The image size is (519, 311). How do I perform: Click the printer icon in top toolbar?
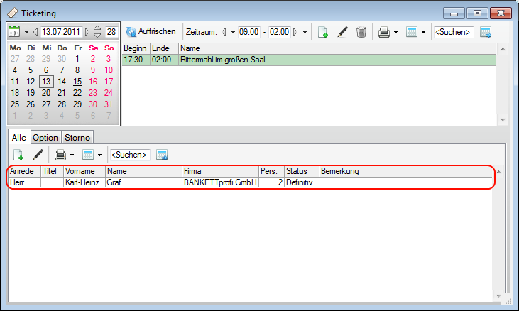[384, 32]
